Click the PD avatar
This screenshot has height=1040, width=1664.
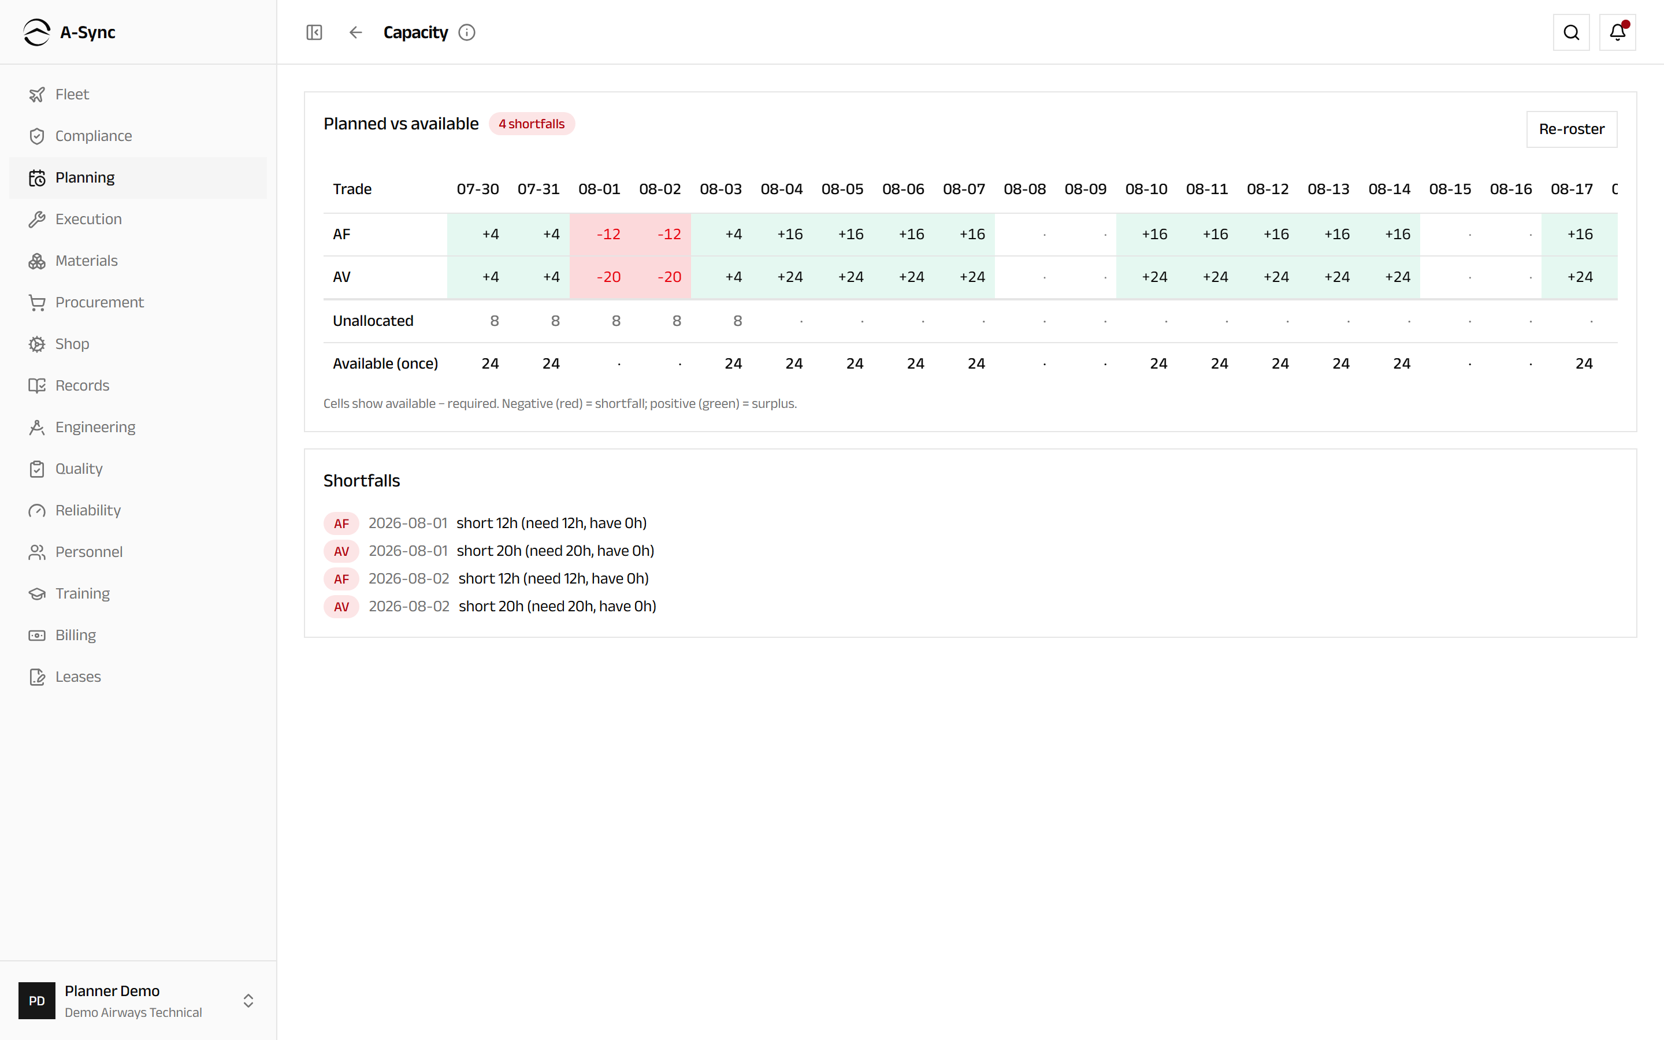37,1000
